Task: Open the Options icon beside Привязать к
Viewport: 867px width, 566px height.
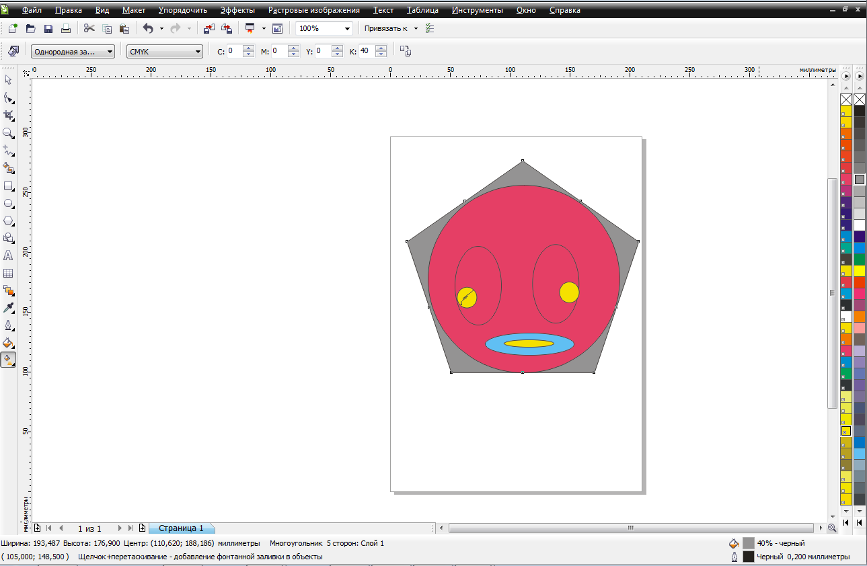Action: (x=430, y=28)
